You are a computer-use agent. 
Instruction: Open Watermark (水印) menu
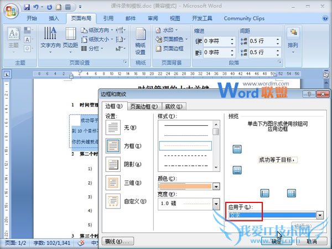[x=167, y=30]
